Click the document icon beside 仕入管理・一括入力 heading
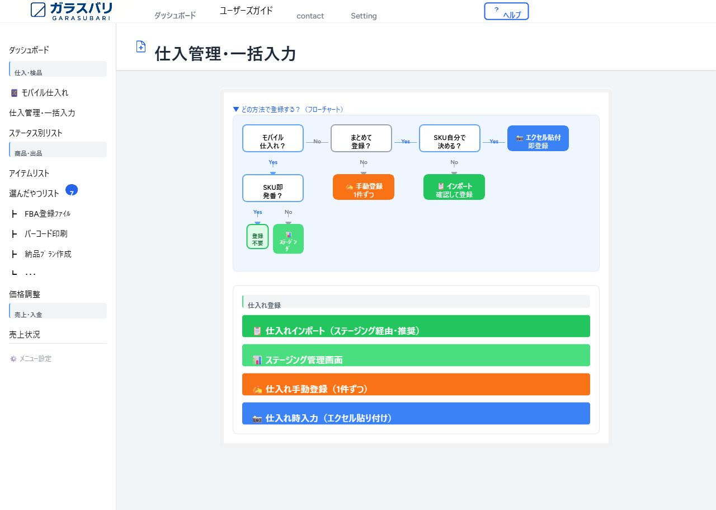This screenshot has width=716, height=510. [140, 47]
